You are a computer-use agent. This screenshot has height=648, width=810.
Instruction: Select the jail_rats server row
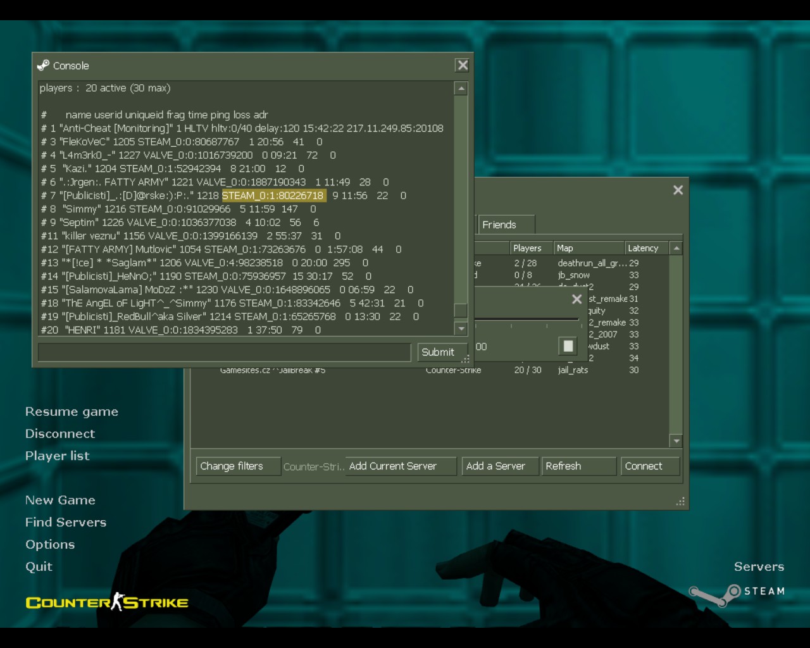tap(430, 370)
